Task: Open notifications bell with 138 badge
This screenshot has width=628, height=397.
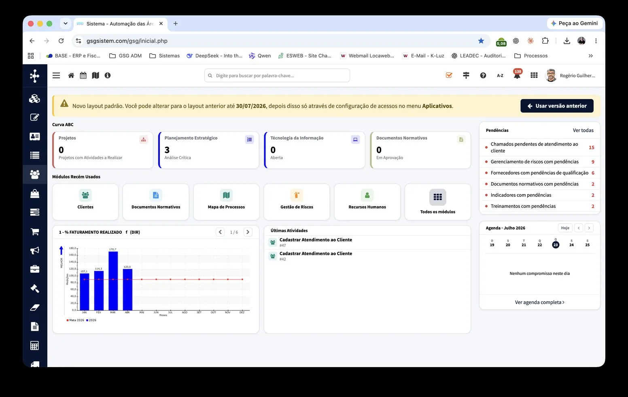Action: pos(517,74)
